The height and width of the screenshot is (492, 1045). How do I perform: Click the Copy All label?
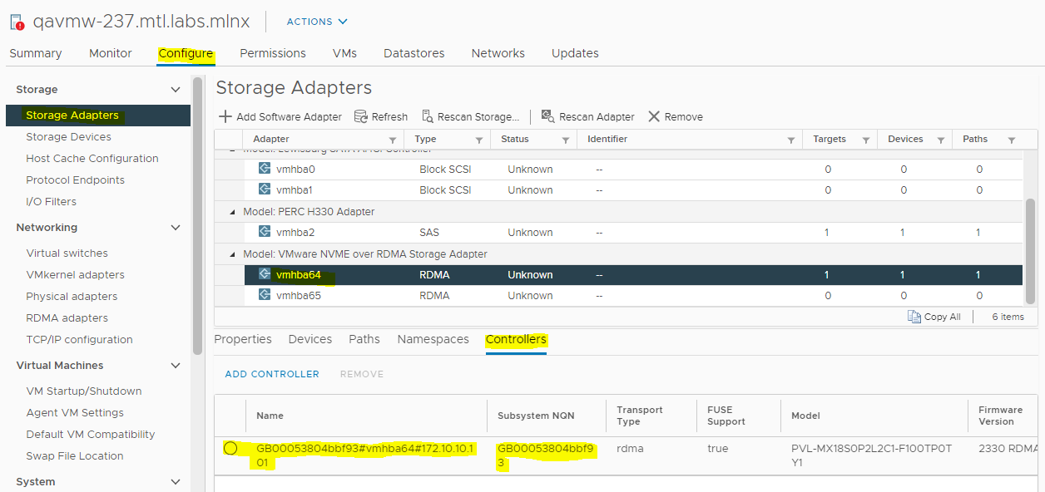943,317
